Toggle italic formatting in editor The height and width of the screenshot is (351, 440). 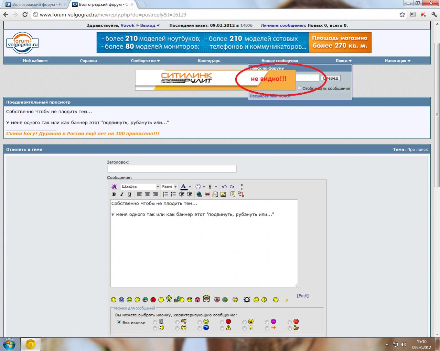click(122, 194)
